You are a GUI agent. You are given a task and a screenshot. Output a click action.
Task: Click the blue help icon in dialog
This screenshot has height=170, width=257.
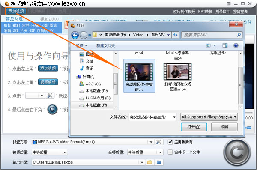(236, 45)
